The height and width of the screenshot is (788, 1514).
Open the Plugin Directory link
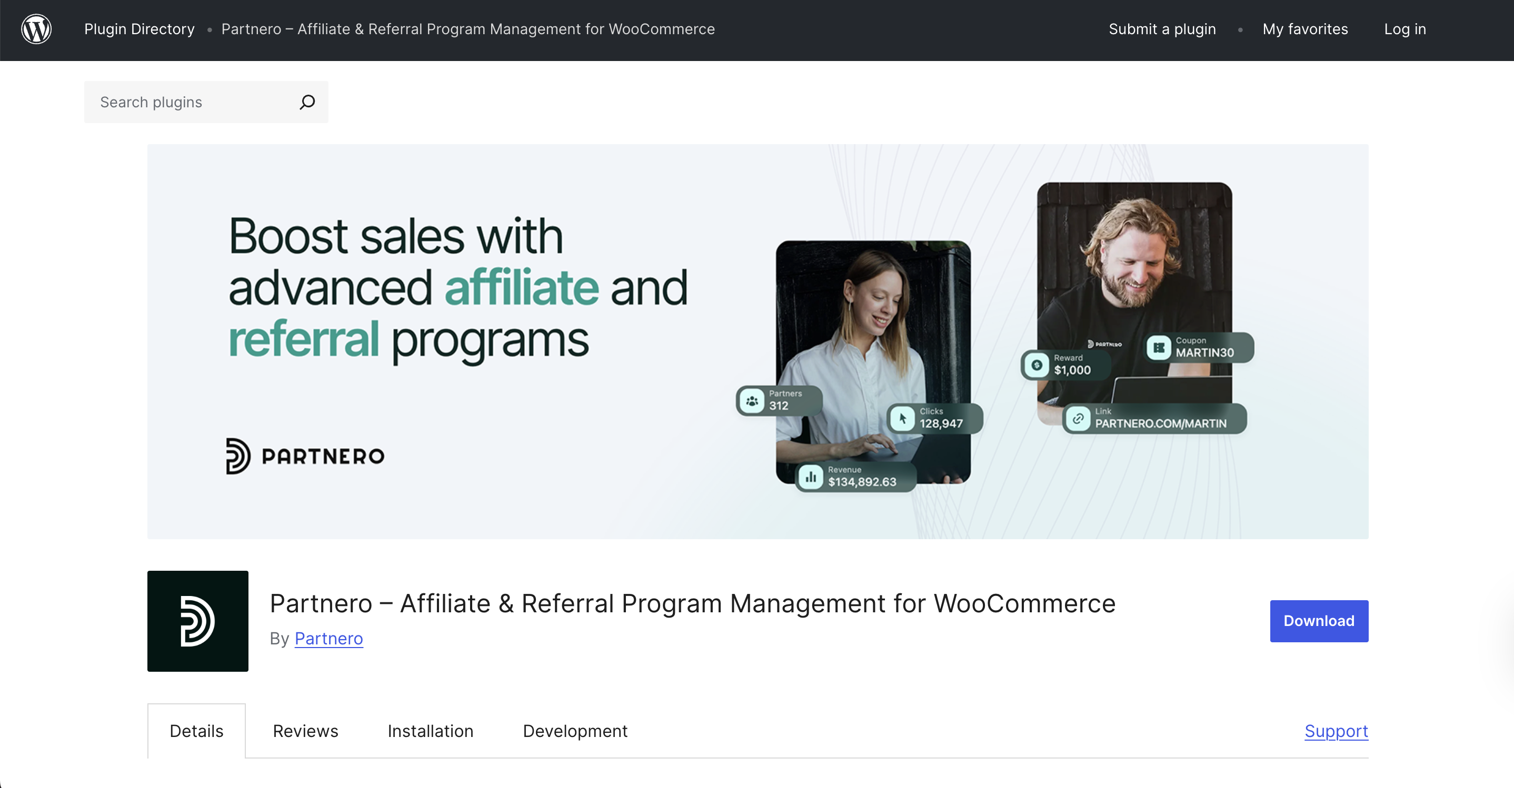click(x=140, y=29)
